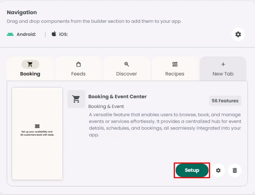This screenshot has width=255, height=195.
Task: Click the Booking tab cart icon
Action: [30, 64]
